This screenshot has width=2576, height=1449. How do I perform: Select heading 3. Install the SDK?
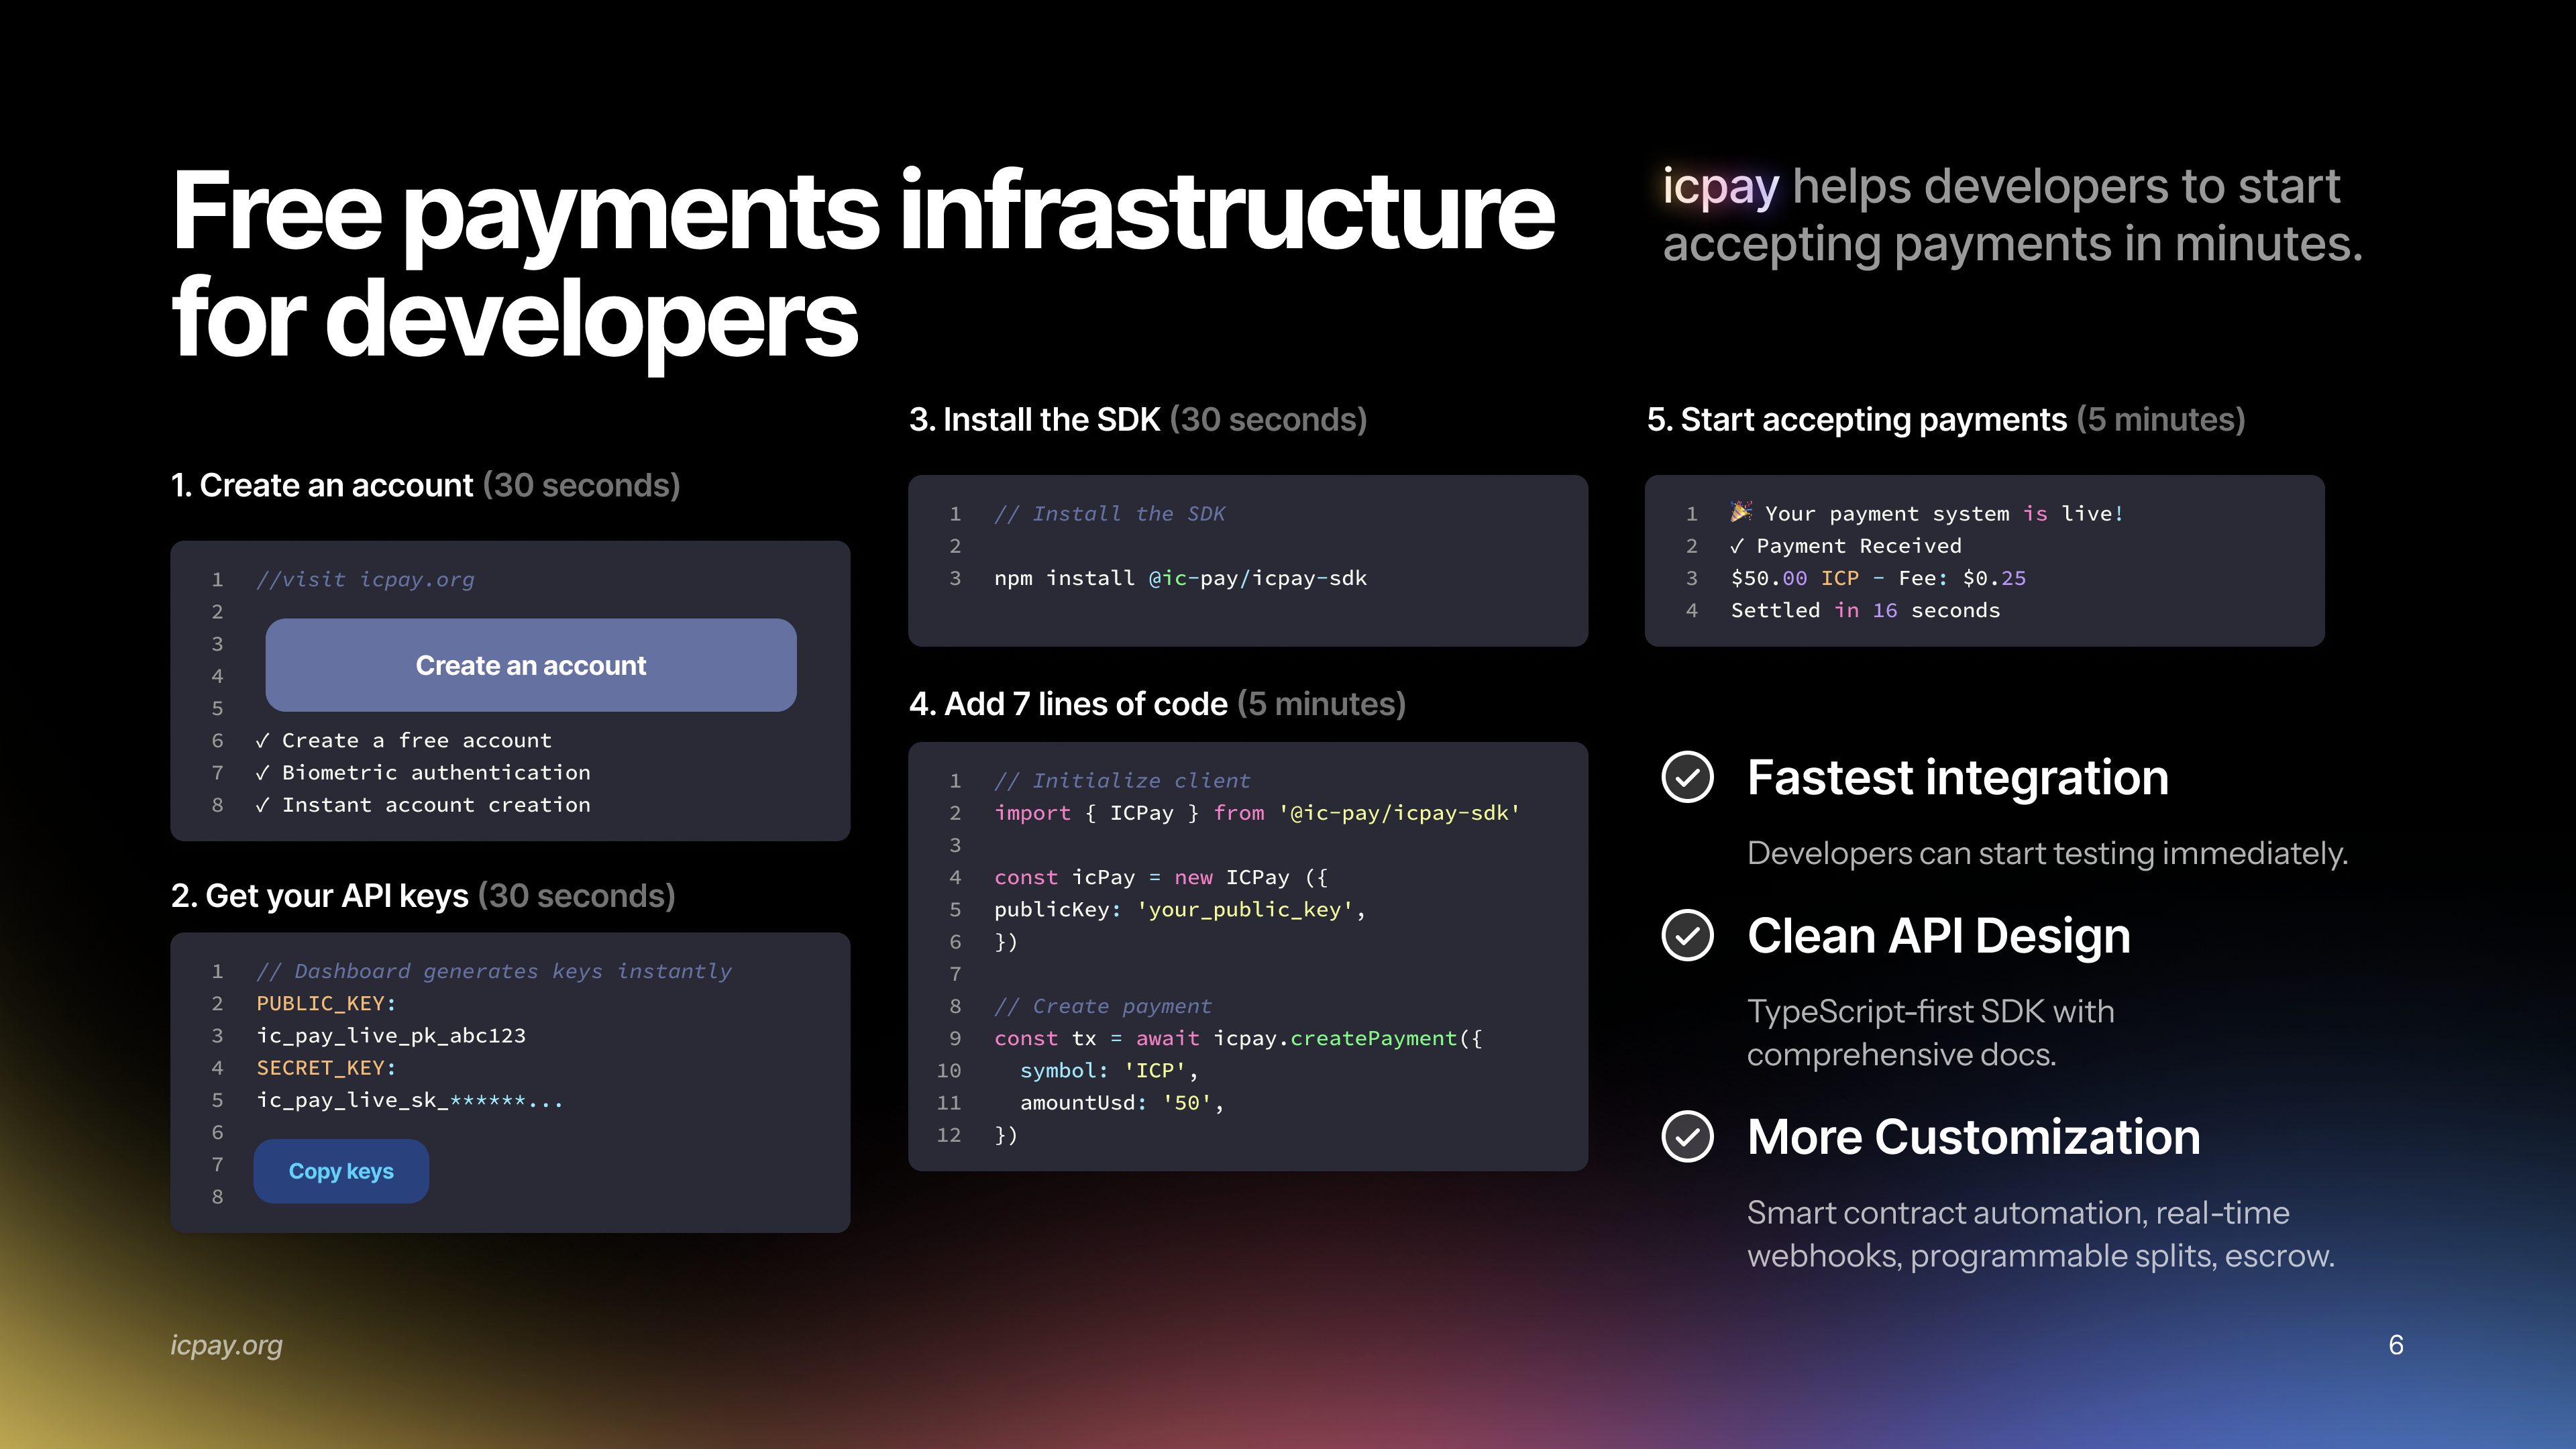point(1137,420)
